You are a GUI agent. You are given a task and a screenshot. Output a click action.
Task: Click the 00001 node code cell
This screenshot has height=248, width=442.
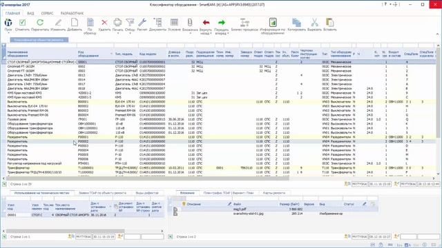click(x=18, y=215)
